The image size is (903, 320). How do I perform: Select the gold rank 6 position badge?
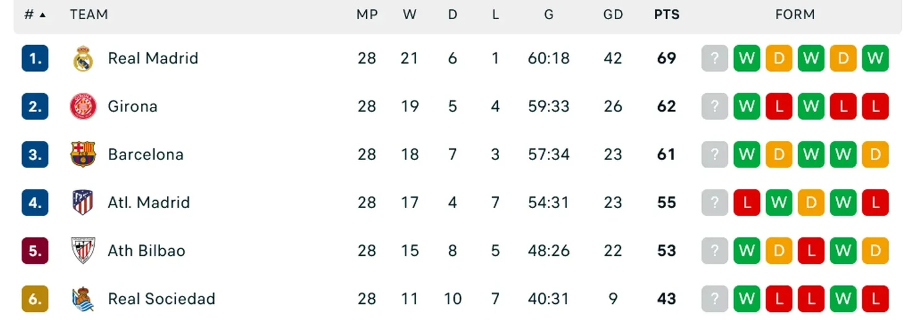coord(35,299)
